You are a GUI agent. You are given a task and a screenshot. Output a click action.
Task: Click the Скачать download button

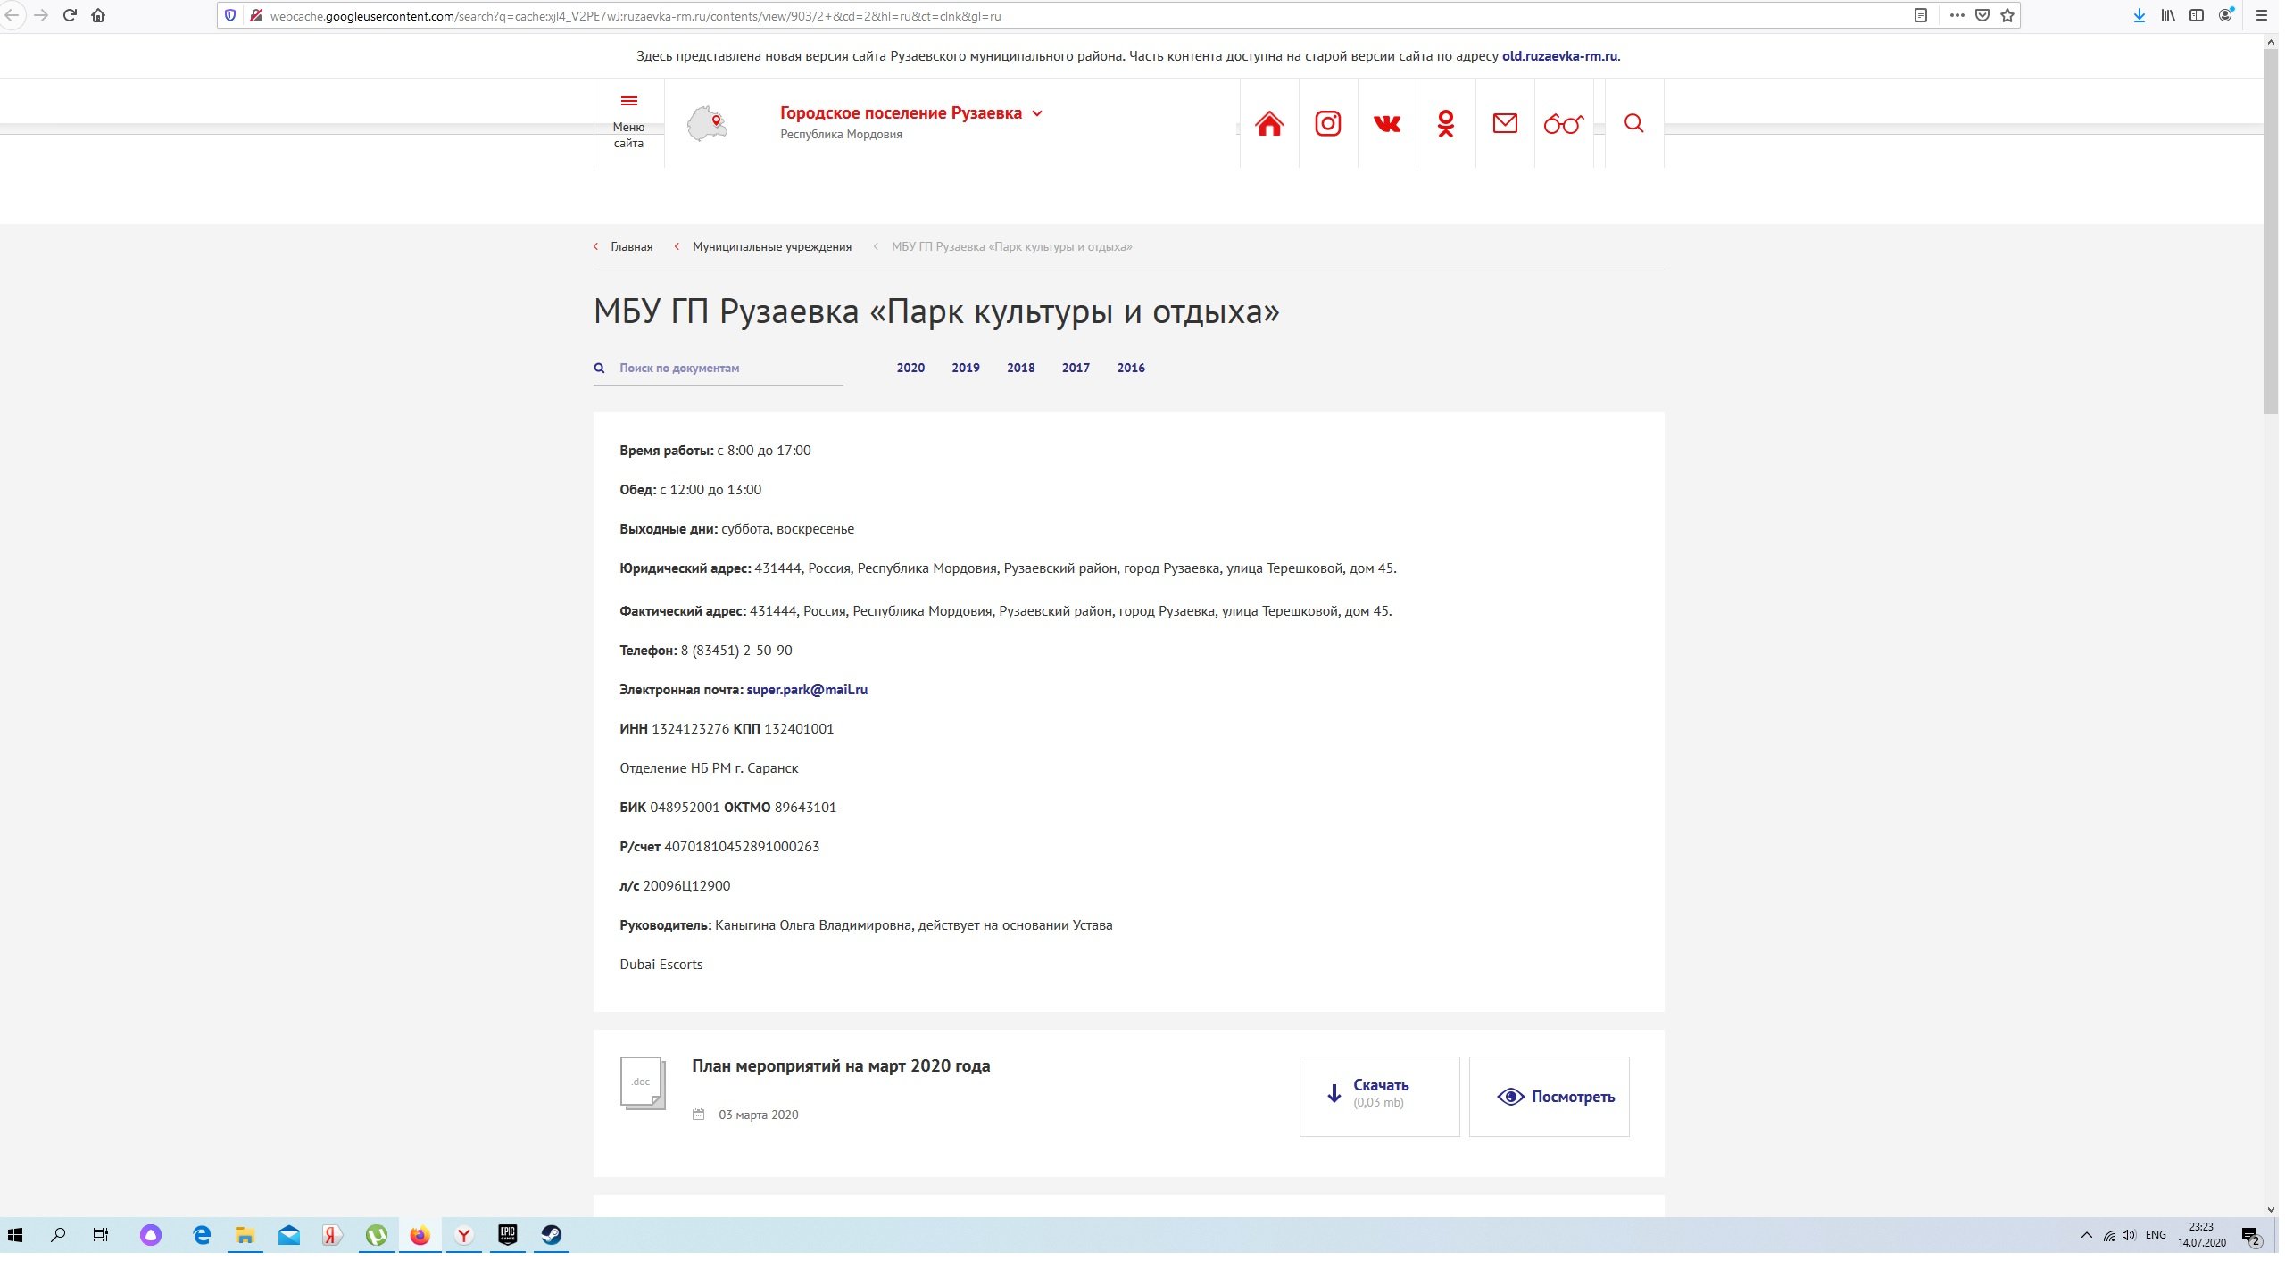pyautogui.click(x=1380, y=1097)
